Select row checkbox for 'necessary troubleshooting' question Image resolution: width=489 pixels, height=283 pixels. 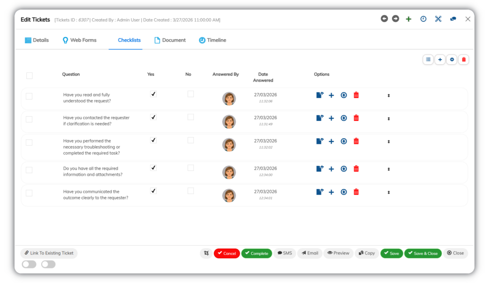point(29,142)
